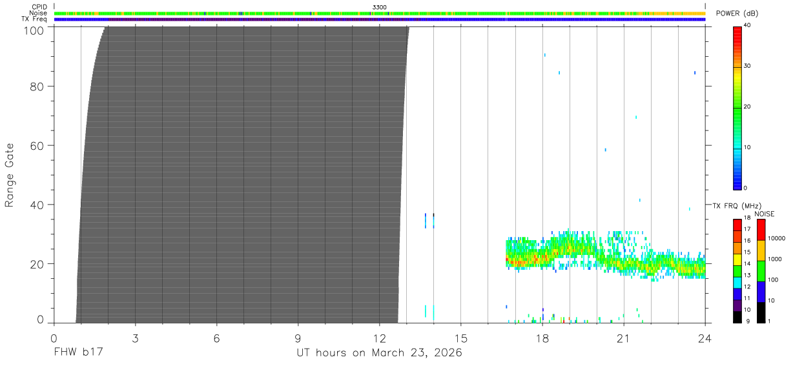Image resolution: width=793 pixels, height=366 pixels.
Task: Click the 60 tick on Range Gate axis
Action: pos(37,145)
